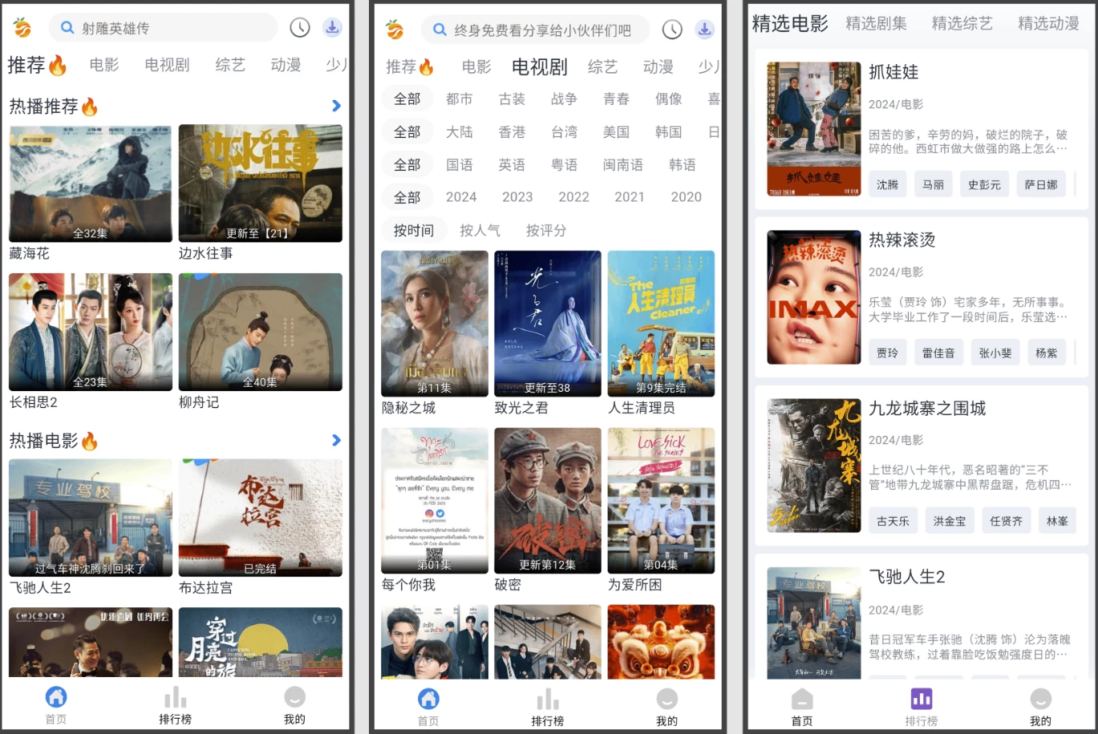This screenshot has width=1098, height=734.
Task: Tap the 古天乐 actor tag
Action: pos(893,521)
